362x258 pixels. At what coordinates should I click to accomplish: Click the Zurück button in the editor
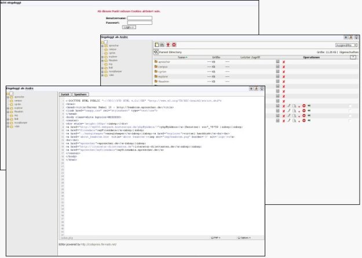pos(65,94)
